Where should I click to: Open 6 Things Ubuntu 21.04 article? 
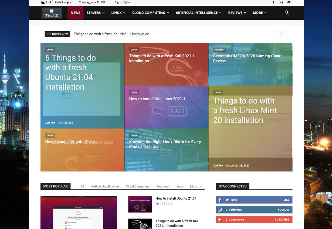pyautogui.click(x=70, y=72)
